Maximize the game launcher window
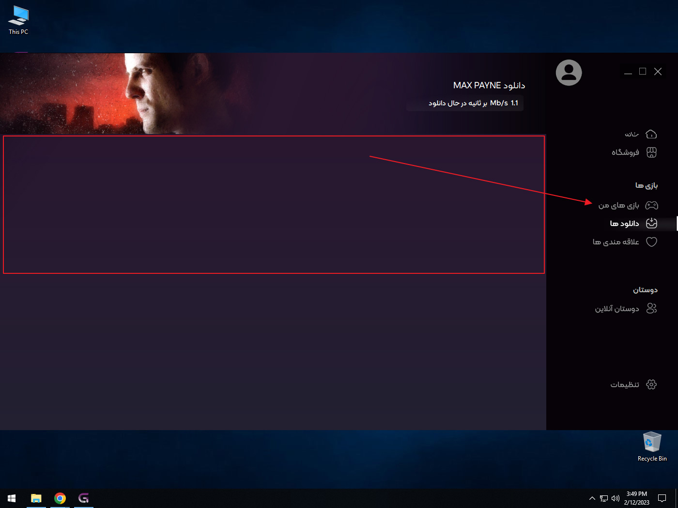This screenshot has height=508, width=678. (643, 72)
